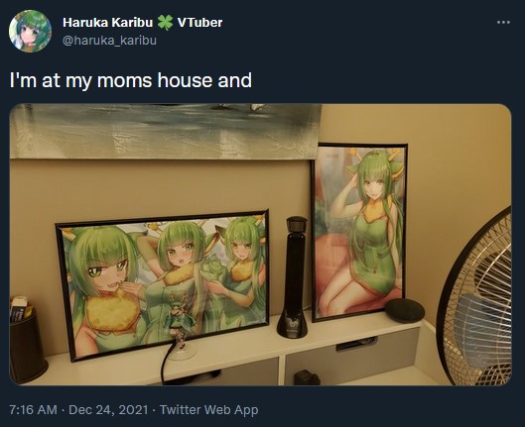Screen dimensions: 525x427
Task: Click the white shelf drawer in photo
Action: click(x=352, y=355)
